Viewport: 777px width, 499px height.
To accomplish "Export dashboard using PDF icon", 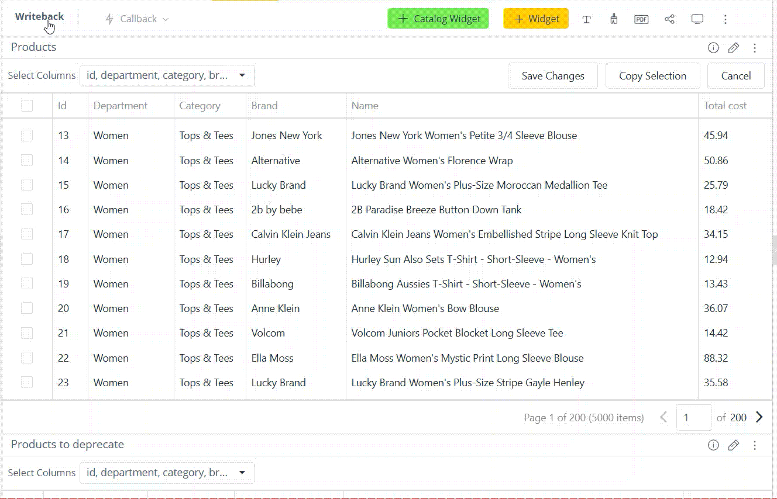I will coord(641,19).
